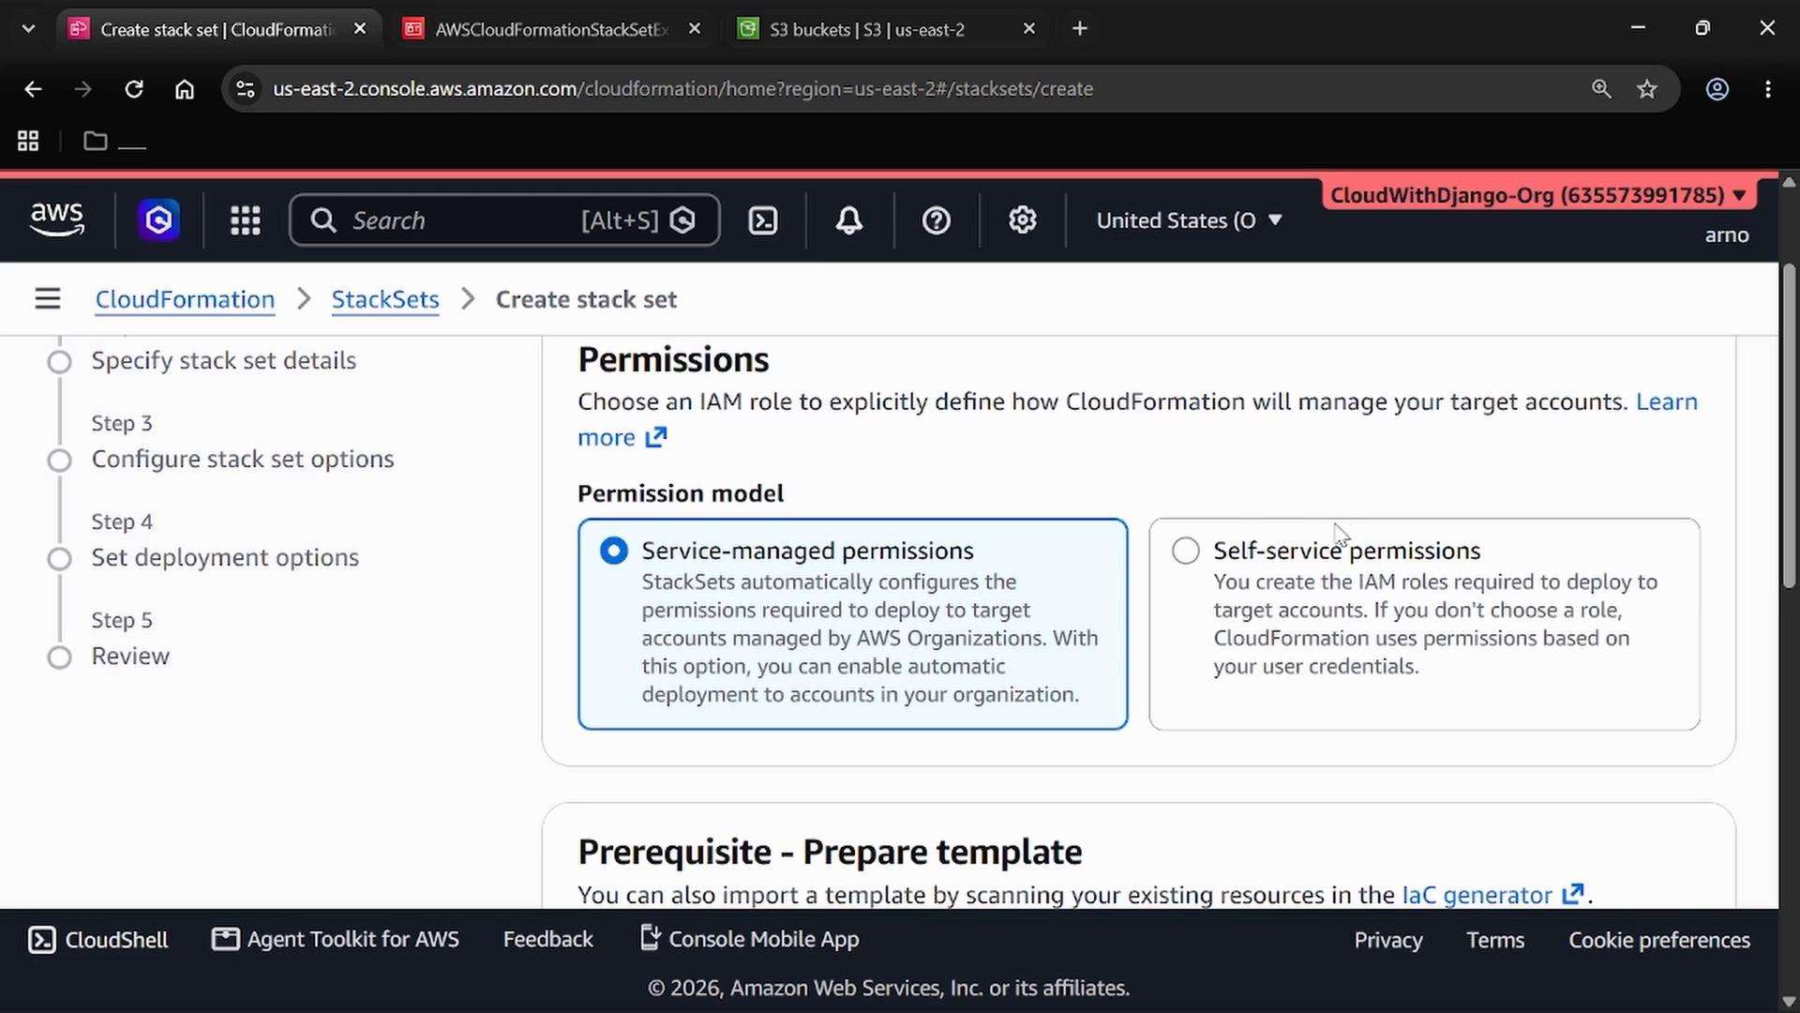Image resolution: width=1800 pixels, height=1013 pixels.
Task: Open Cookie preferences
Action: point(1659,940)
